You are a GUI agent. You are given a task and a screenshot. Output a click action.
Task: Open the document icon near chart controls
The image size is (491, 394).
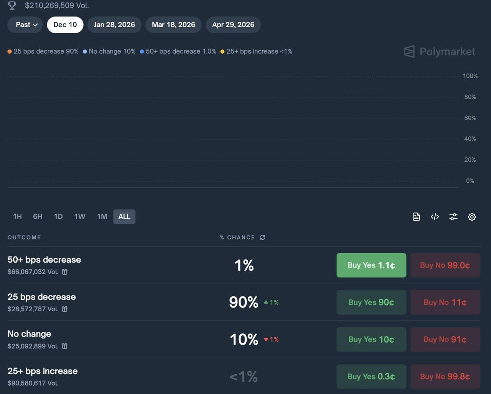pos(416,217)
